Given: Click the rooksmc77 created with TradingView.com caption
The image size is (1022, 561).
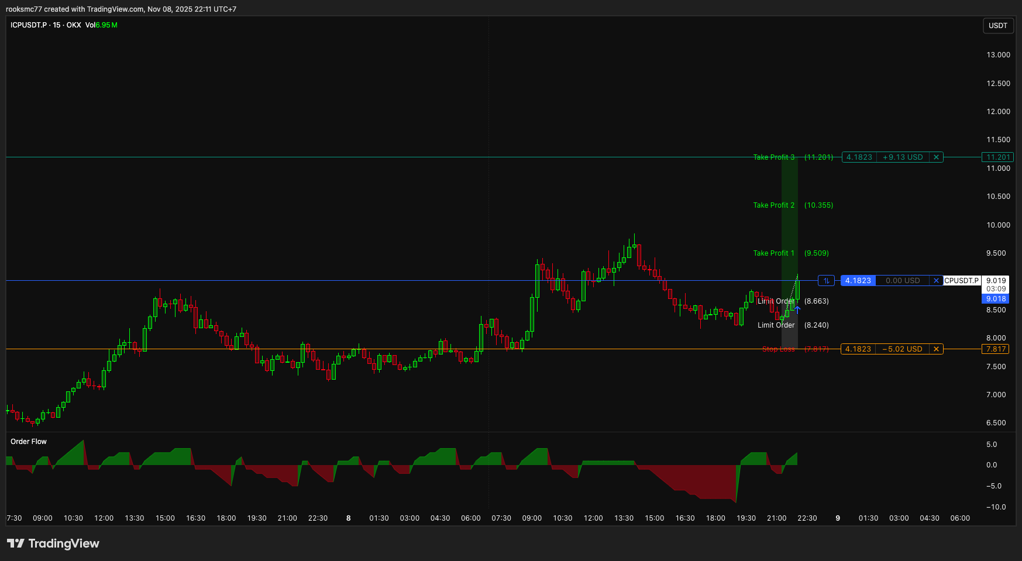Looking at the screenshot, I should click(x=121, y=9).
